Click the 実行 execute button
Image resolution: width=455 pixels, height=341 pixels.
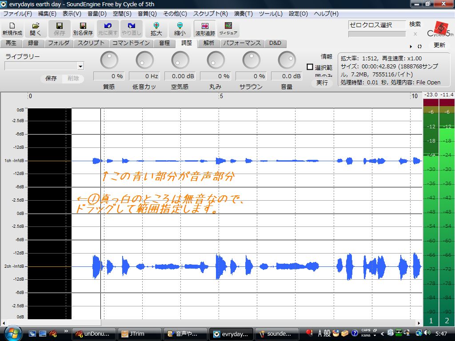[x=322, y=83]
